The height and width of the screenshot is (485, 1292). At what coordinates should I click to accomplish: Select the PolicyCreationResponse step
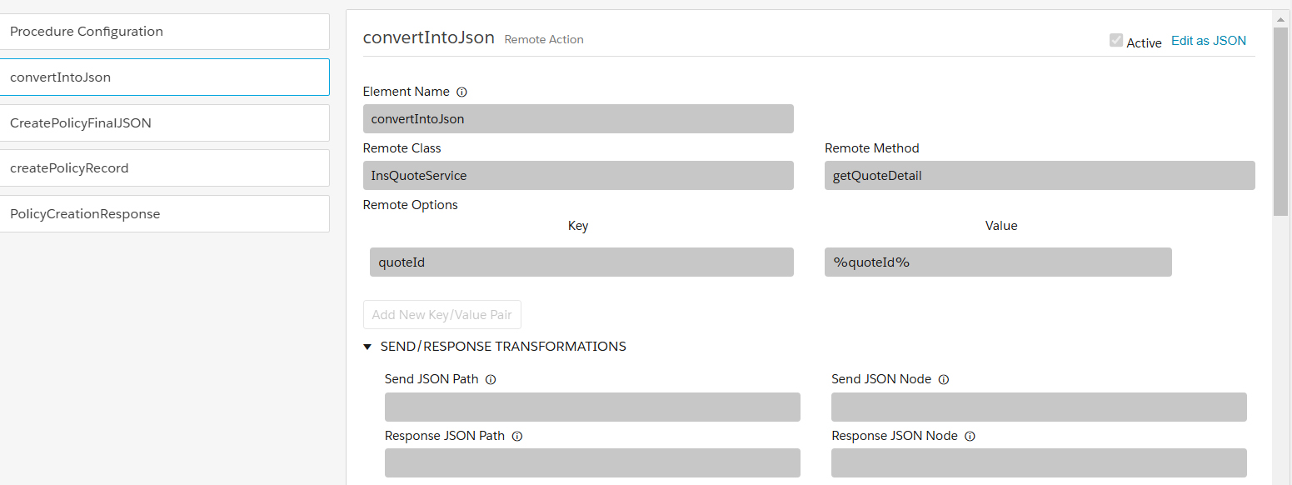165,214
